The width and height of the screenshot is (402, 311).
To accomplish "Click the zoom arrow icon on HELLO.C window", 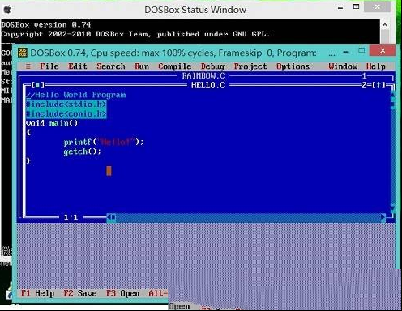I will tap(378, 85).
